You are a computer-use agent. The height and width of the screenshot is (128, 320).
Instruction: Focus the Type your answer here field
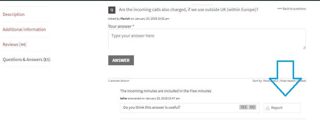207,39
